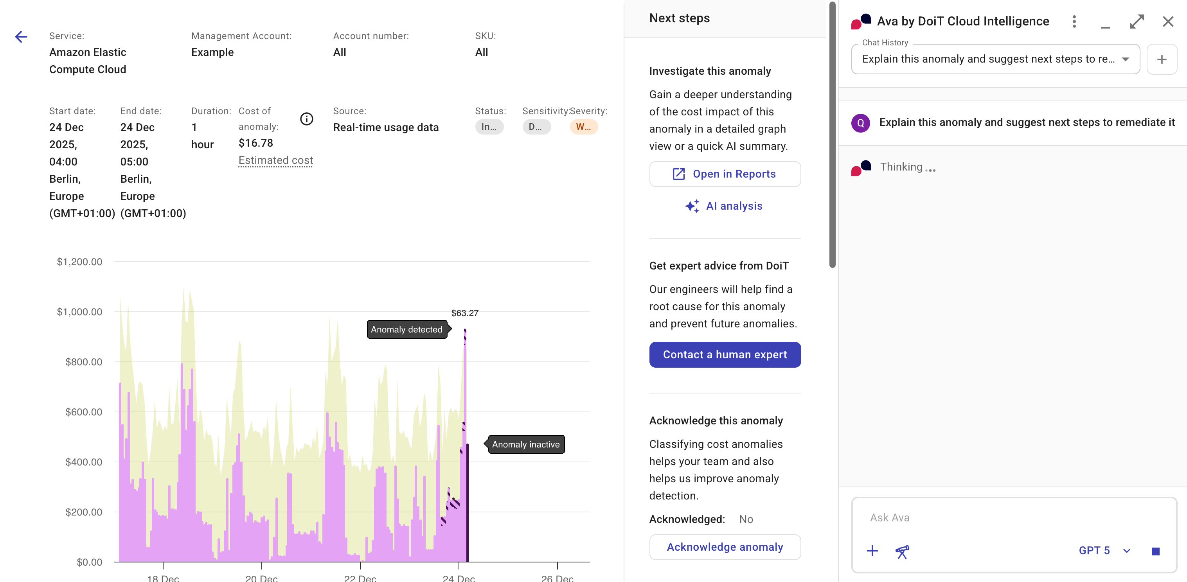The height and width of the screenshot is (582, 1187).
Task: Open Ava's three-dot options menu
Action: pyautogui.click(x=1074, y=22)
